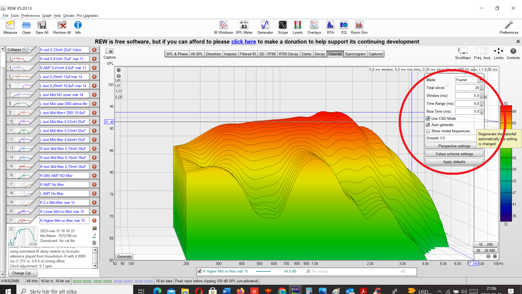Click the Open file icon
Viewport: 522px width, 294px height.
(26, 27)
